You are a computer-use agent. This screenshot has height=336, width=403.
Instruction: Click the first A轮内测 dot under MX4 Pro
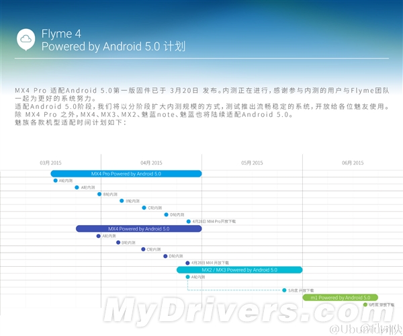click(x=56, y=180)
